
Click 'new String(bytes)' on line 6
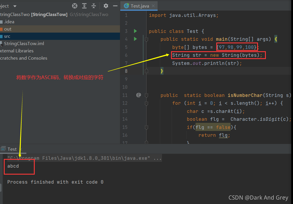[235, 55]
